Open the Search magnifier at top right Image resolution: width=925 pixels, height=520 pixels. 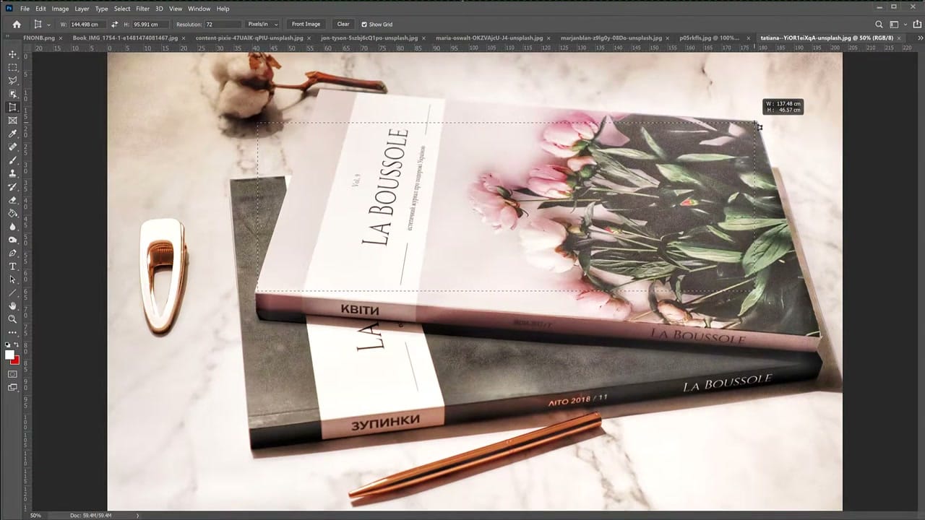point(879,24)
